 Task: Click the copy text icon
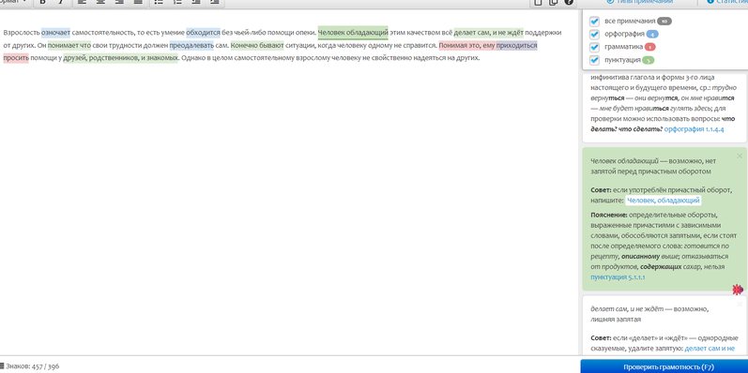[x=554, y=2]
